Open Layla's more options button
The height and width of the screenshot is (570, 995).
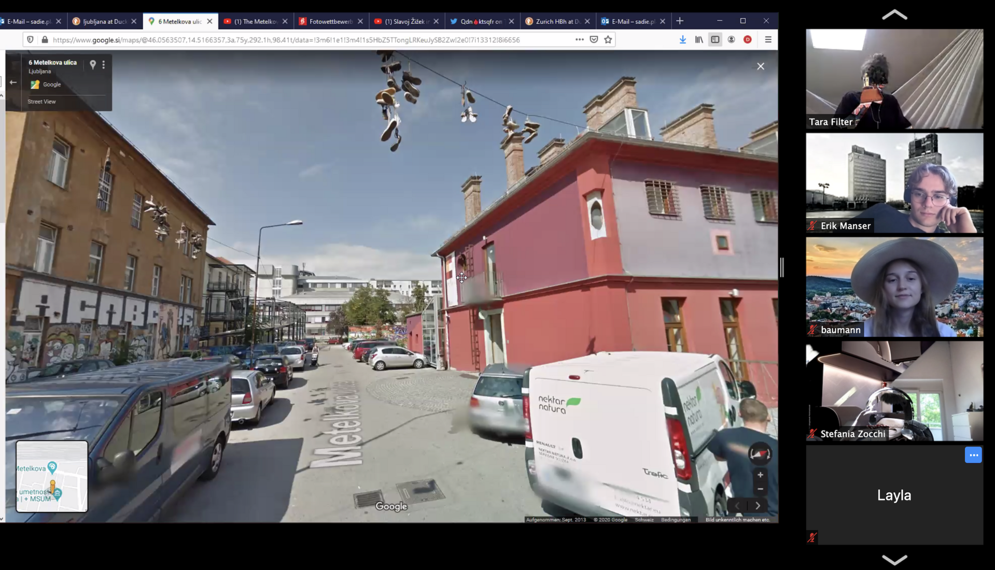pyautogui.click(x=973, y=455)
